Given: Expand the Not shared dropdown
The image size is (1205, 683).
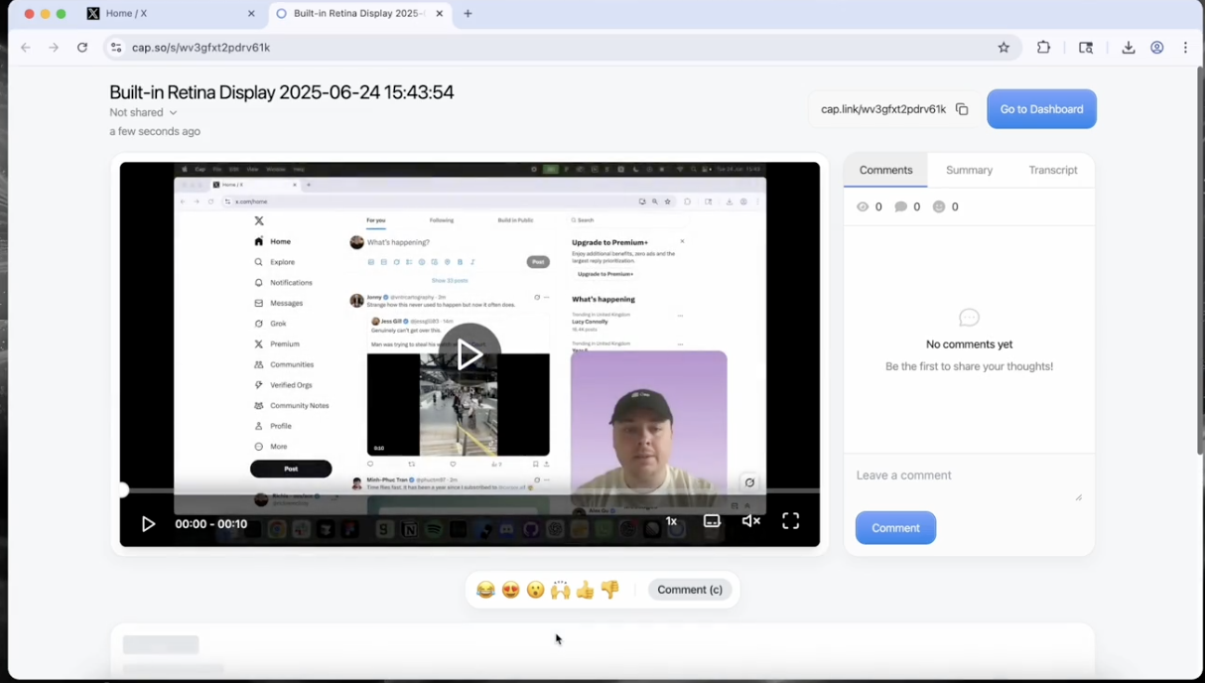Looking at the screenshot, I should [144, 113].
